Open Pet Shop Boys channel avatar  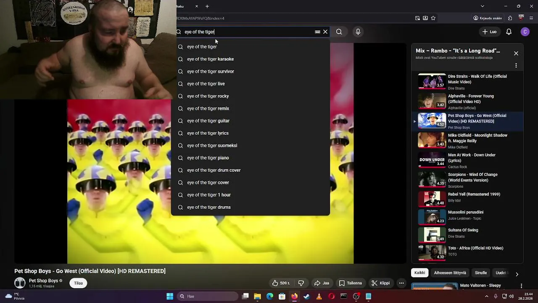[20, 283]
